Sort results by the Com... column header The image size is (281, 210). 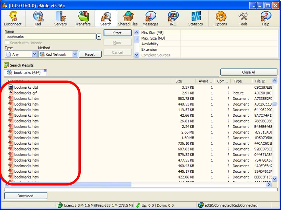point(223,81)
